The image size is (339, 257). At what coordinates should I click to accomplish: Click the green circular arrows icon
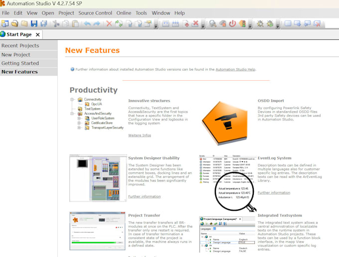[119, 23]
